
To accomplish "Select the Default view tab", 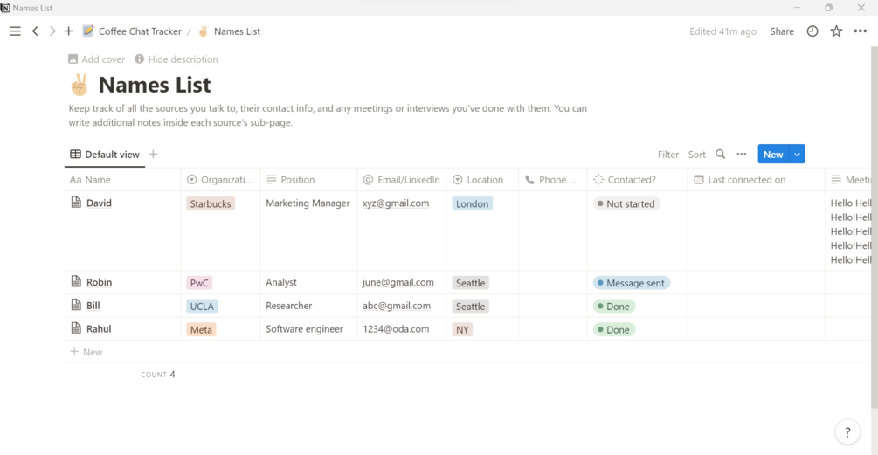I will pyautogui.click(x=105, y=155).
